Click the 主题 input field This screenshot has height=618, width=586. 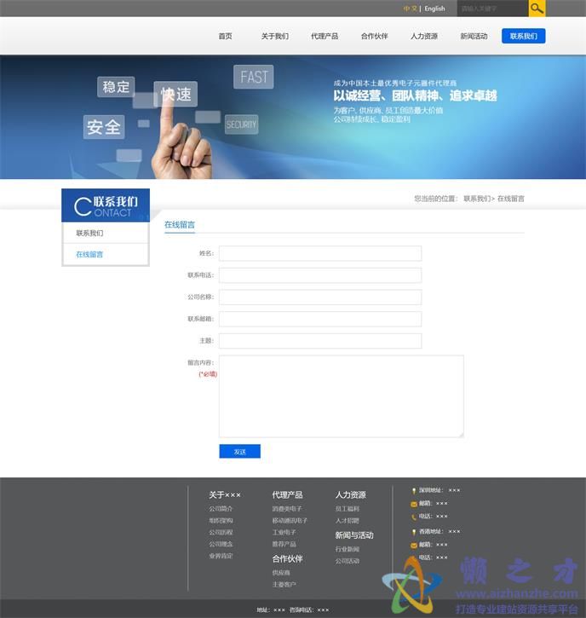click(x=320, y=341)
